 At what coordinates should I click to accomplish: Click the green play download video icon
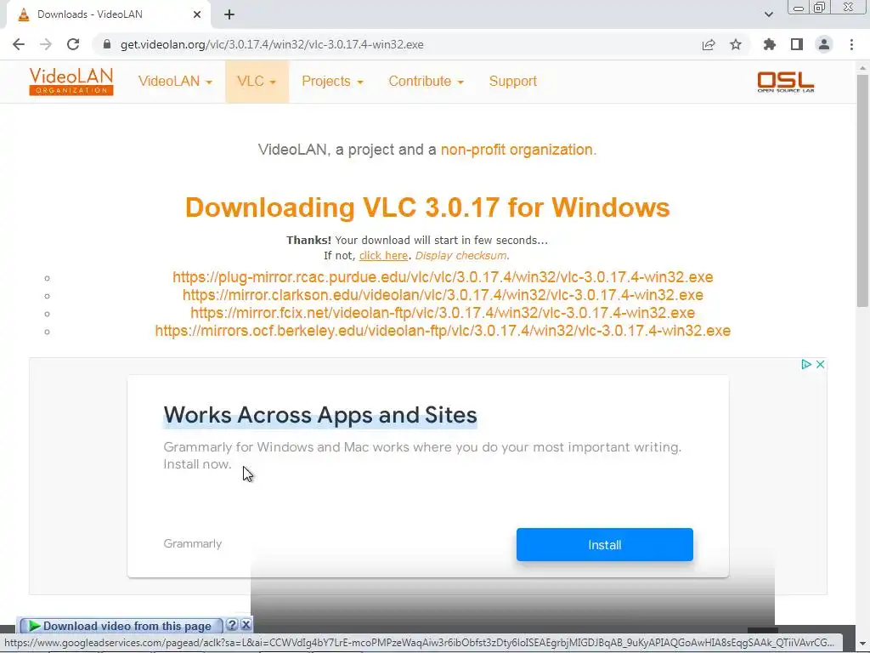pos(34,626)
